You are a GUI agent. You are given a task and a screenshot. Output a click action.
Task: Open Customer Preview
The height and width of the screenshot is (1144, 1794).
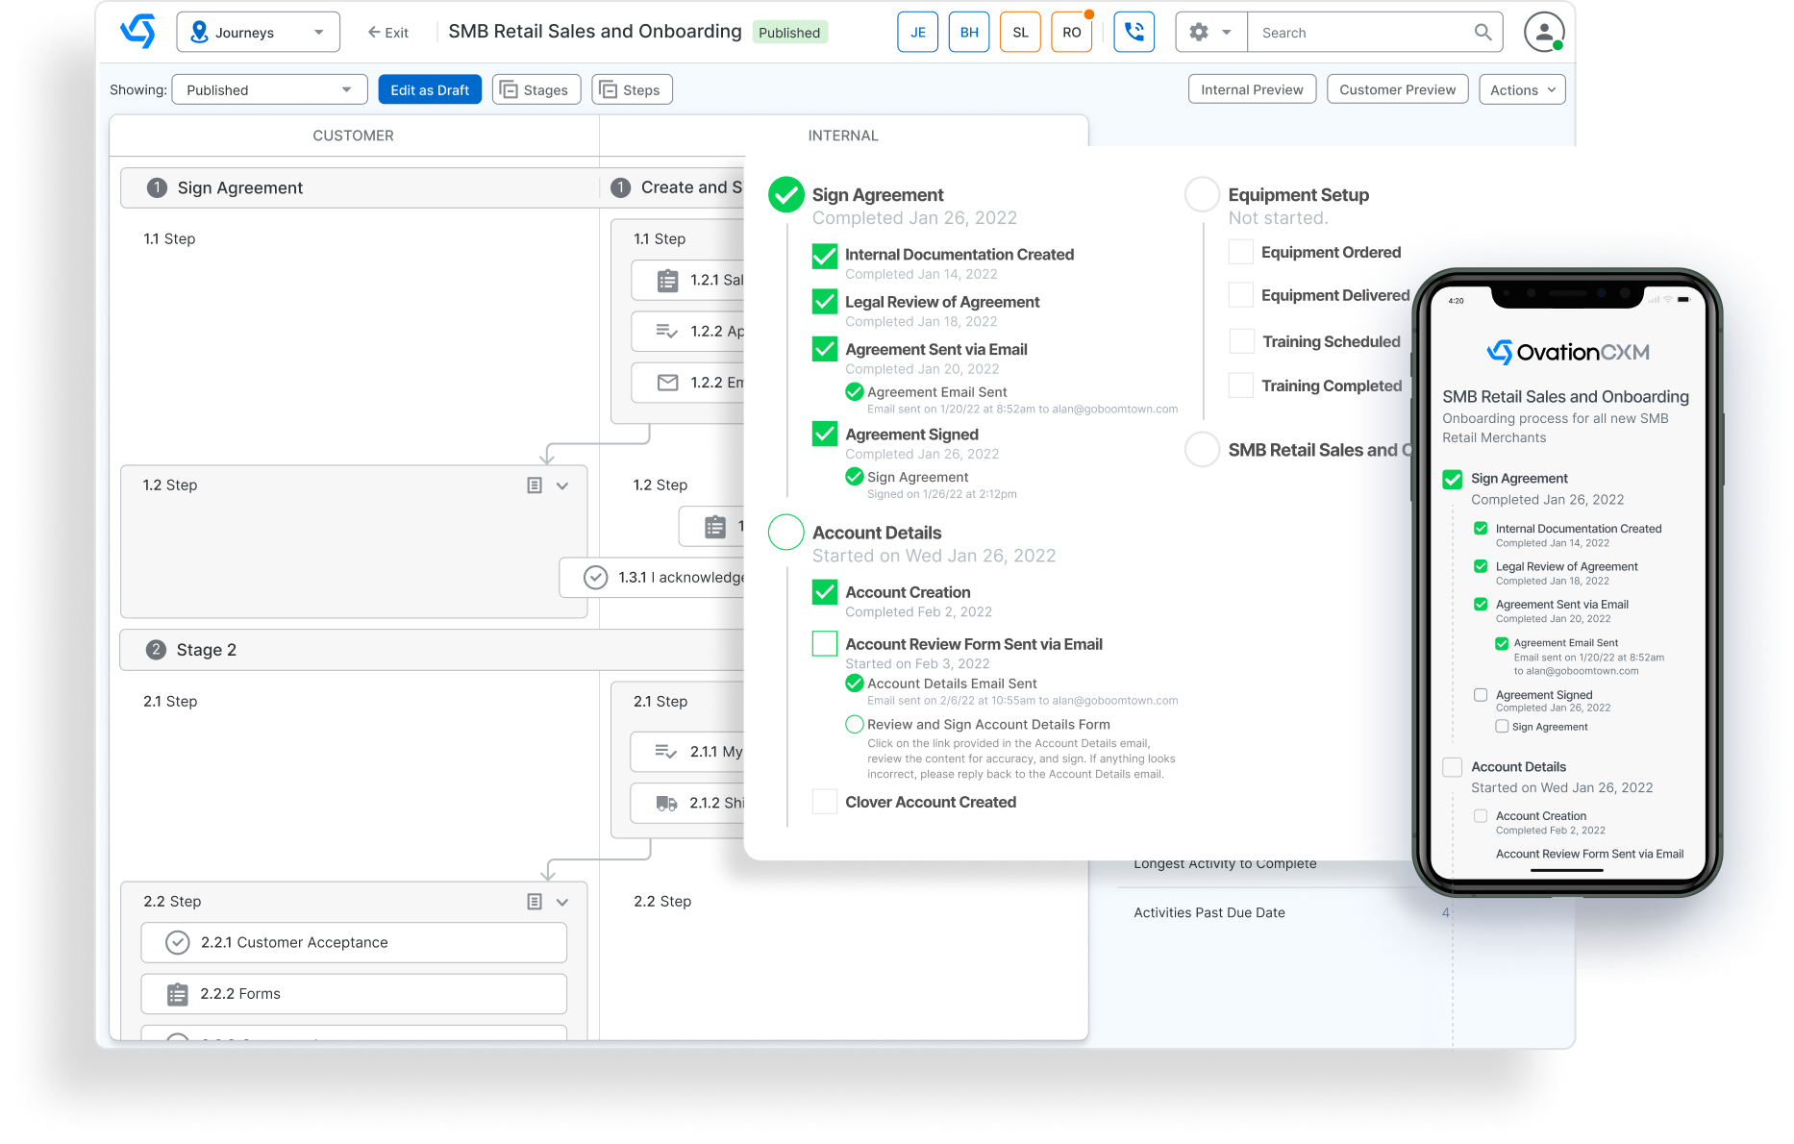point(1397,89)
